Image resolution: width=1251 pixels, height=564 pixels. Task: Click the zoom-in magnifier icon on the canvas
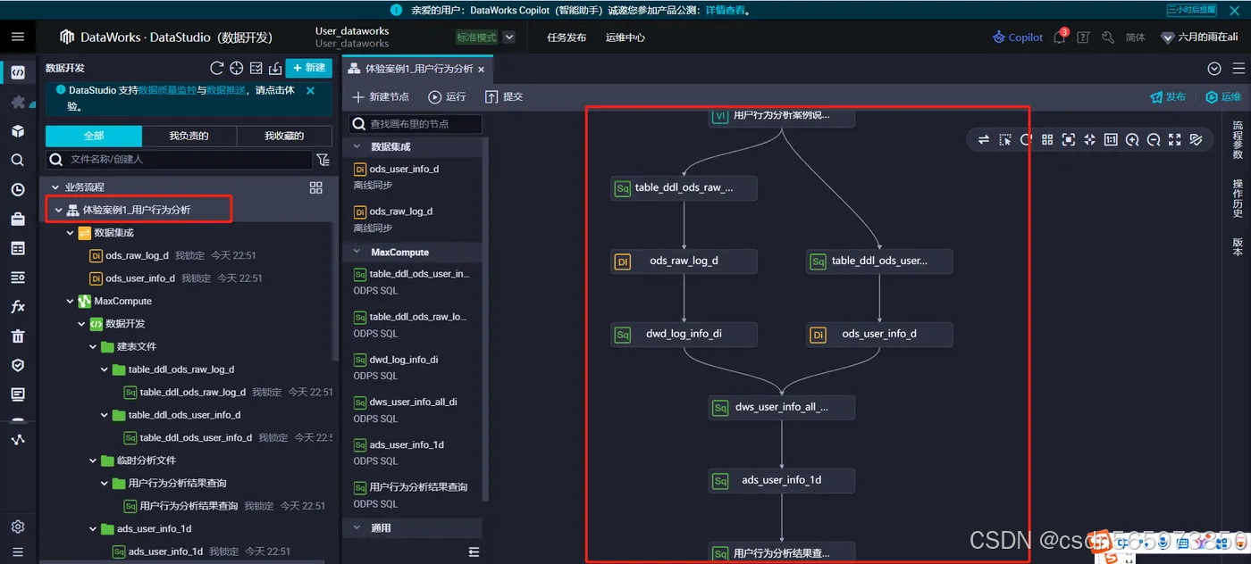tap(1133, 139)
